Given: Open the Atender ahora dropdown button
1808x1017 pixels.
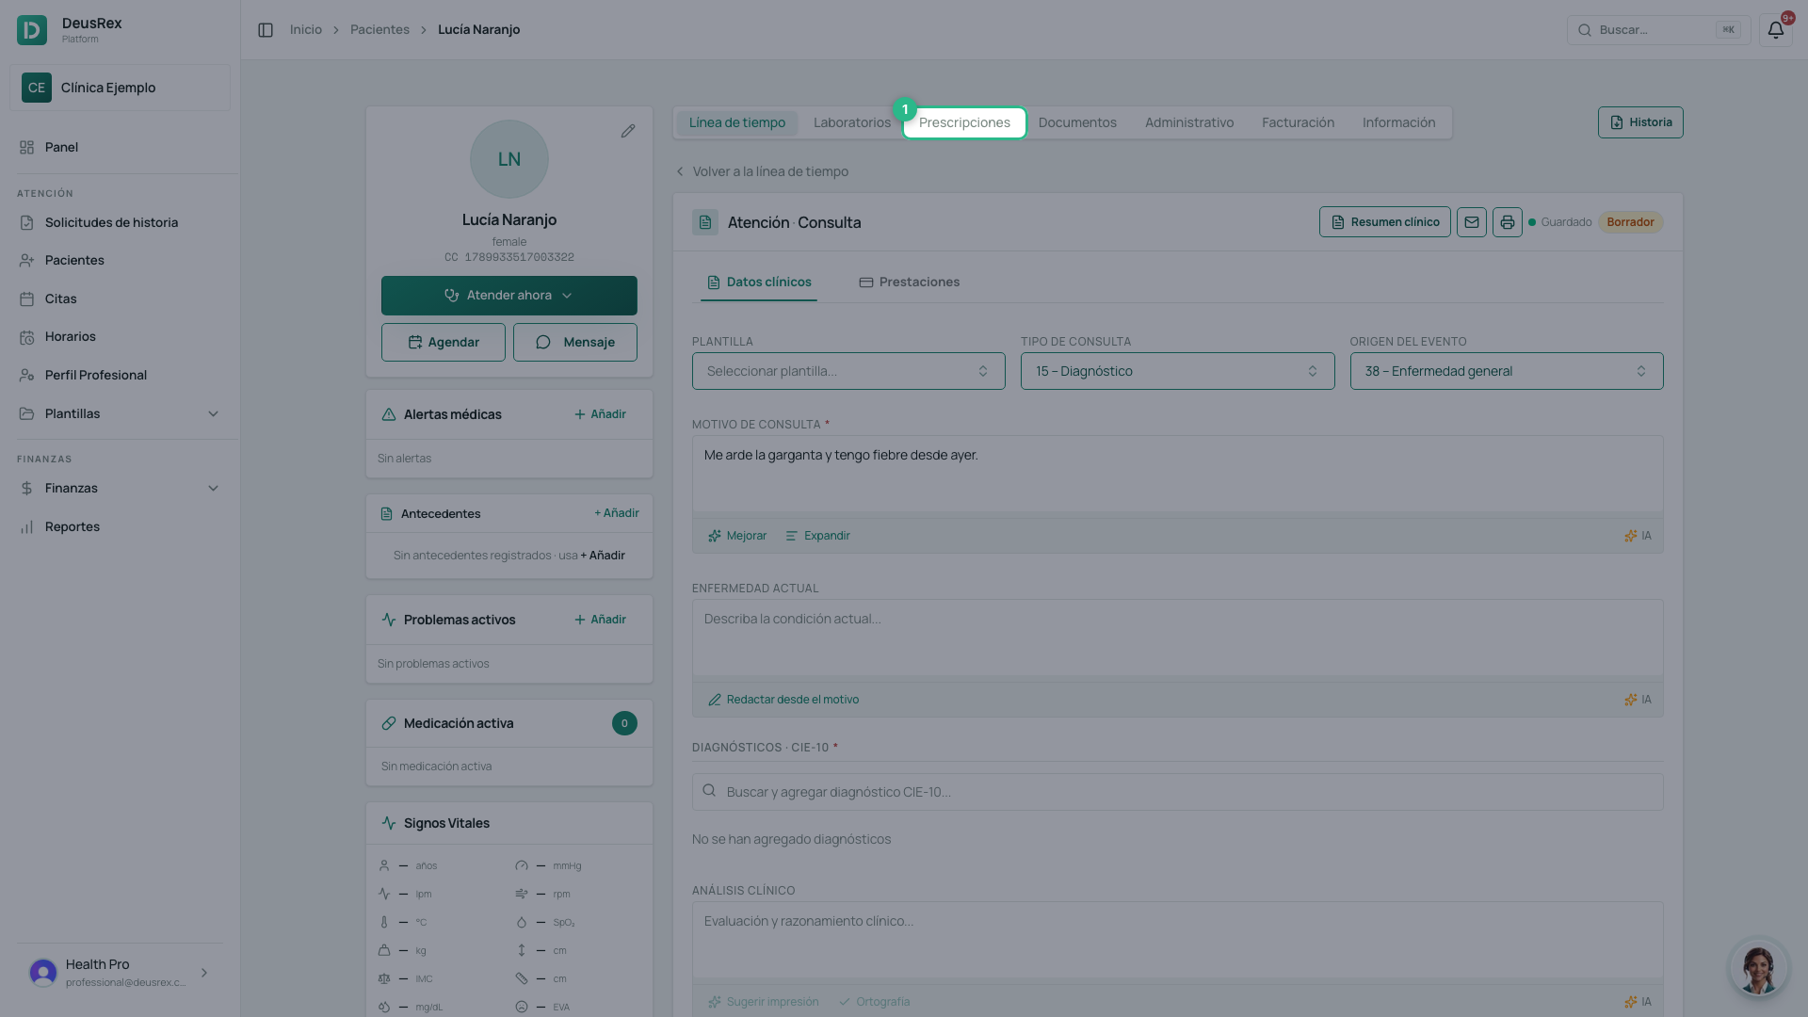Looking at the screenshot, I should 509,296.
